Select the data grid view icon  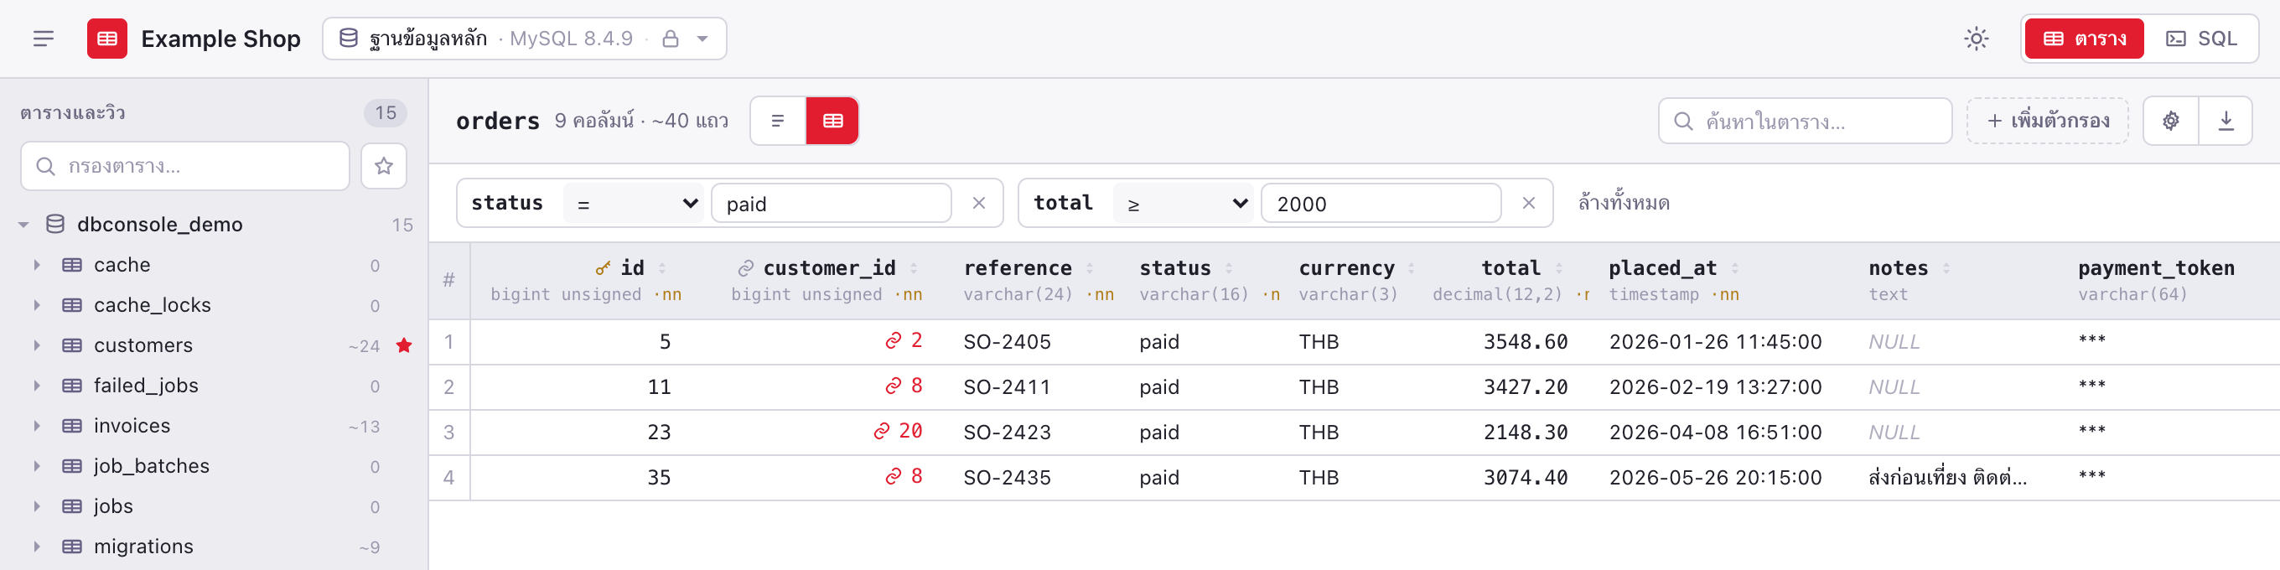click(x=833, y=122)
